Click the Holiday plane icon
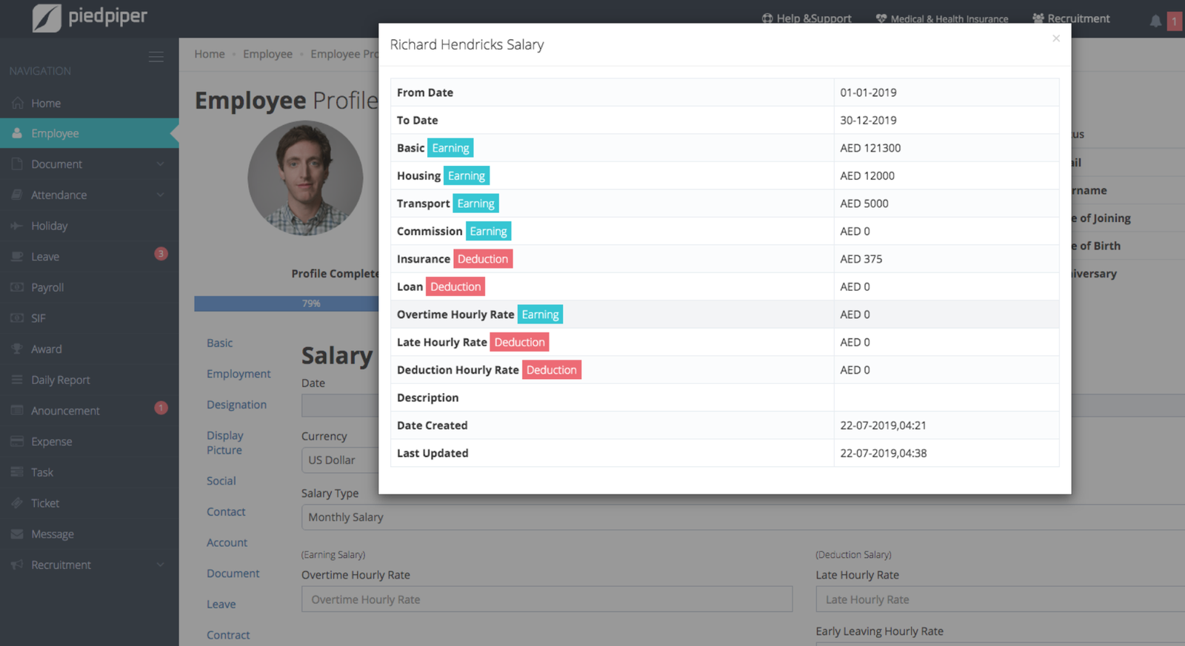This screenshot has width=1185, height=646. tap(17, 226)
